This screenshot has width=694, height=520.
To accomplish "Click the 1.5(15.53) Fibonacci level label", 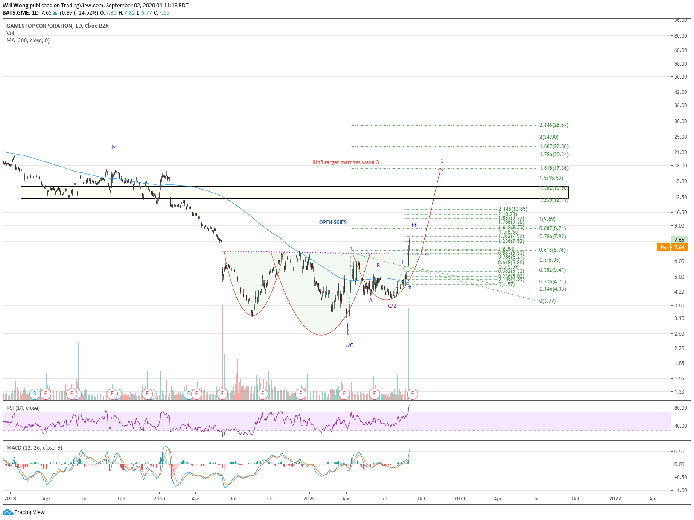I will (551, 178).
